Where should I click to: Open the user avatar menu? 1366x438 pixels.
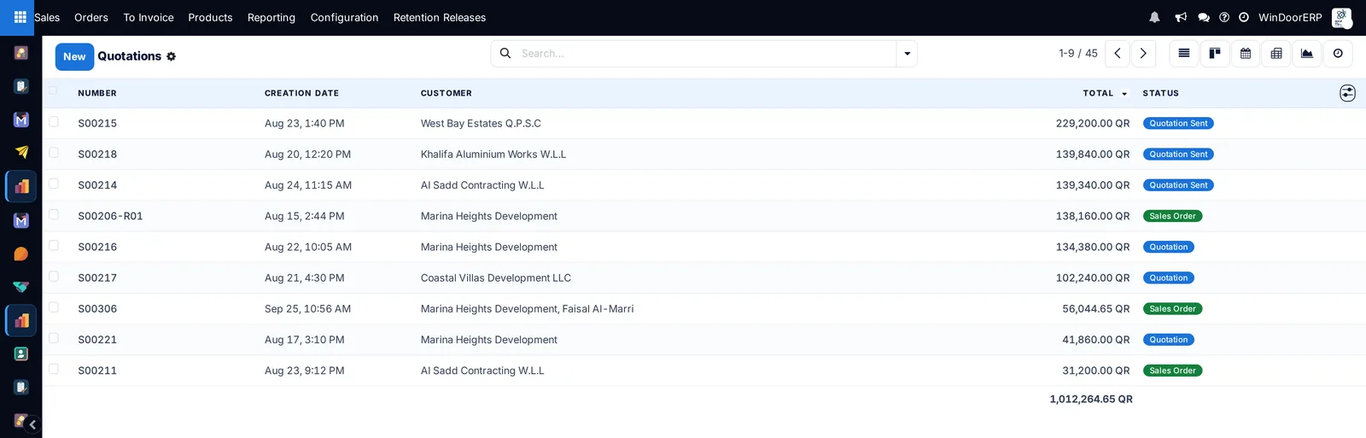pyautogui.click(x=1341, y=17)
